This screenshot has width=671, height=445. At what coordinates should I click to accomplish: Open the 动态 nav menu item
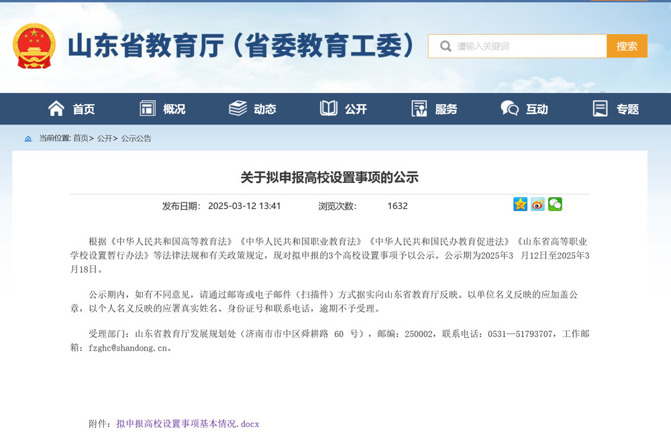click(265, 109)
